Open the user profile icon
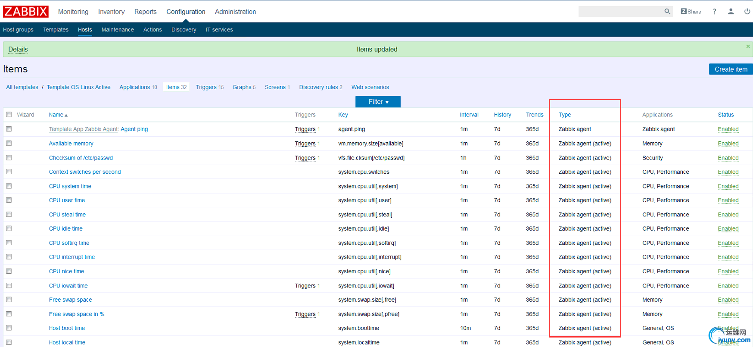 tap(731, 12)
